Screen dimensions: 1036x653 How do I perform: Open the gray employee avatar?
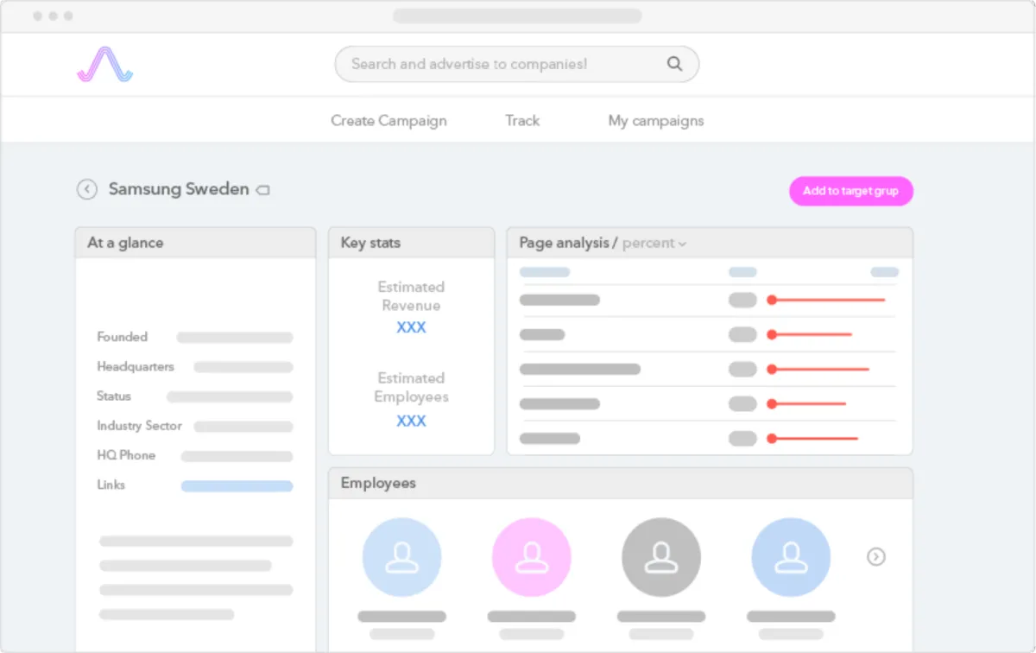tap(661, 557)
